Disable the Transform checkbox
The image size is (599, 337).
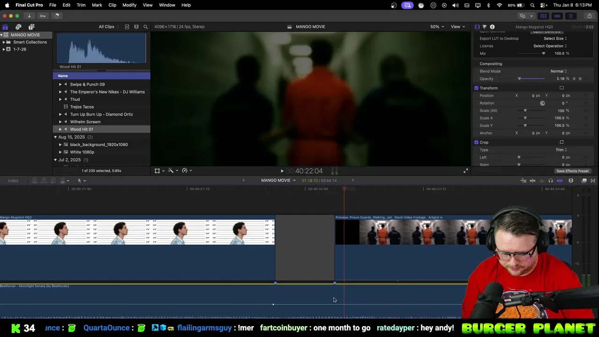(476, 88)
